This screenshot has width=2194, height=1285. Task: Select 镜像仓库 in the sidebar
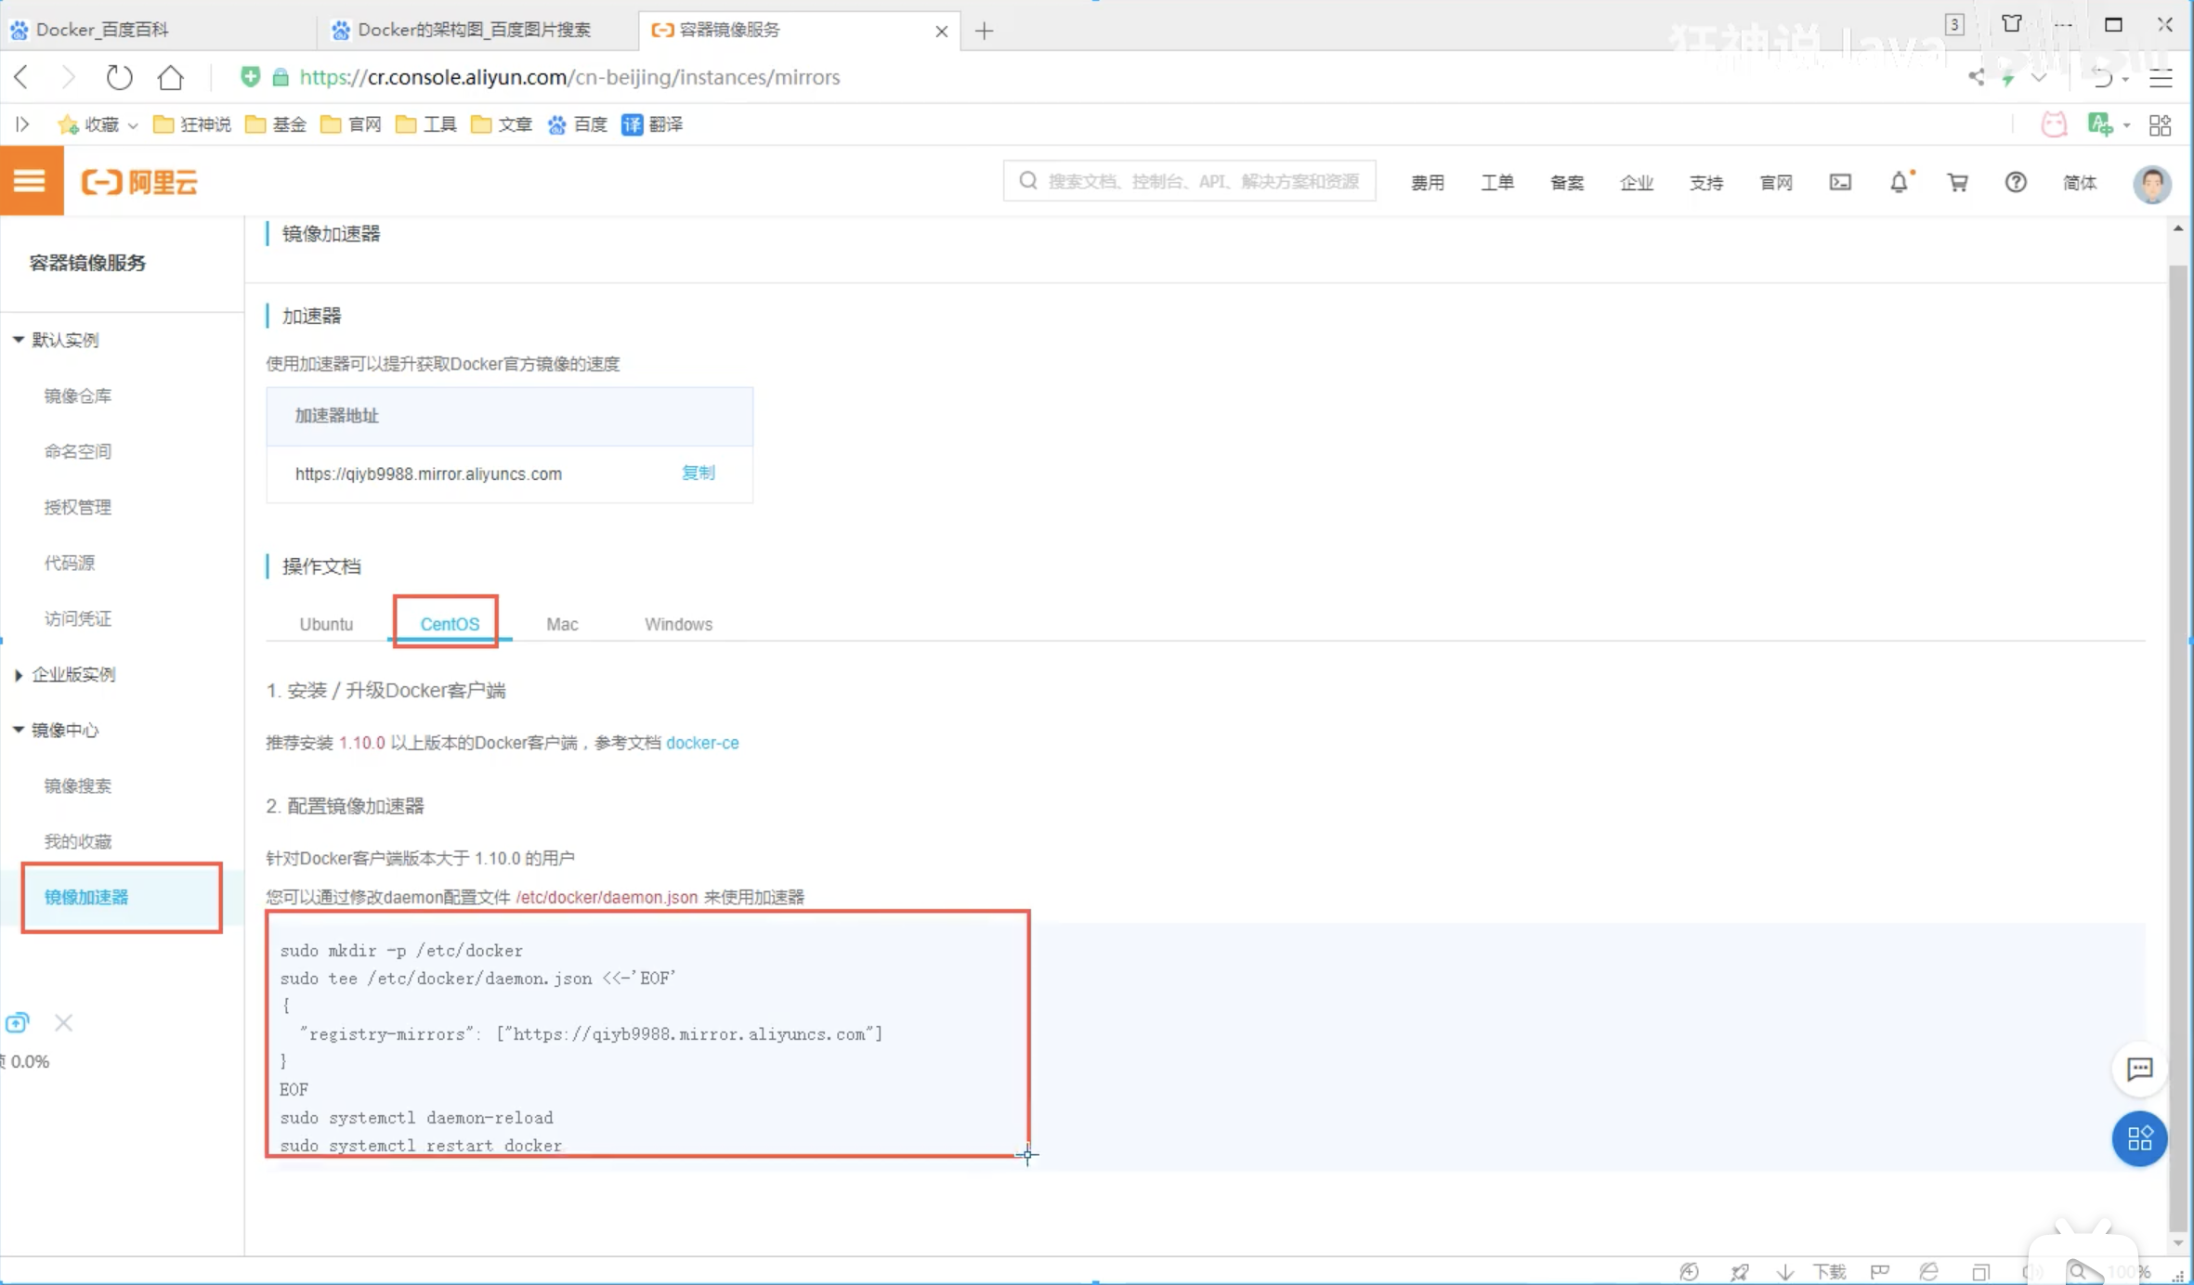78,396
